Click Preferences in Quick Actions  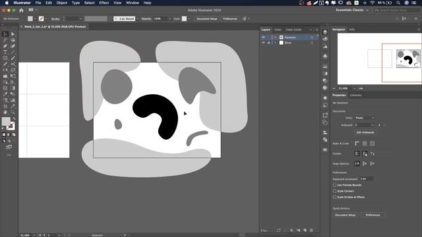pyautogui.click(x=373, y=215)
